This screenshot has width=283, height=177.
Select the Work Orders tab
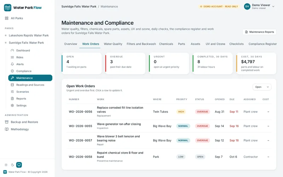pos(91,44)
